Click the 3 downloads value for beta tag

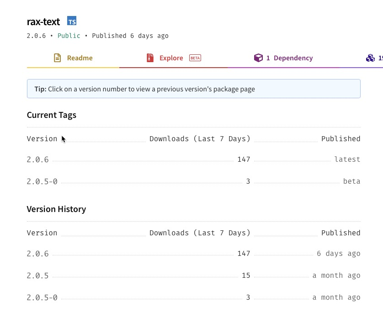pyautogui.click(x=248, y=181)
